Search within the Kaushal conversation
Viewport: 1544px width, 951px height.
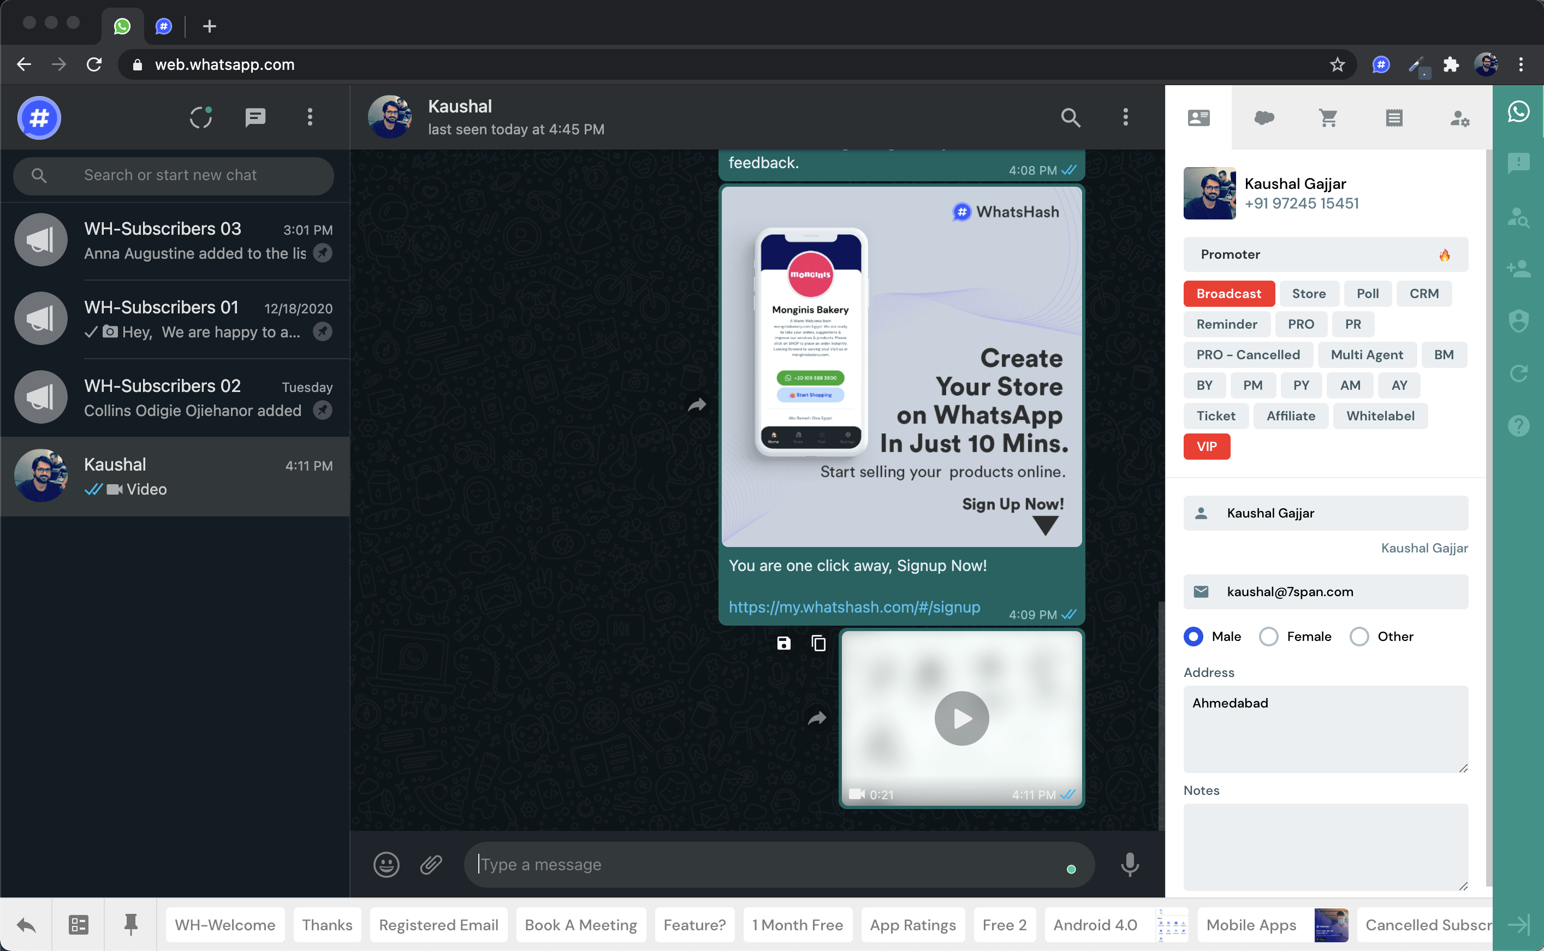coord(1071,117)
